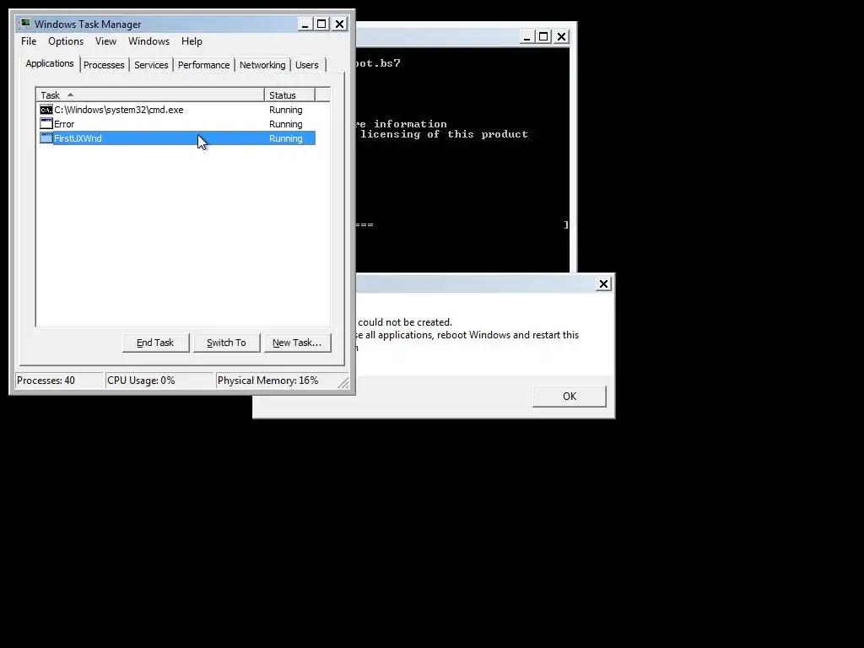Select the Error task row

tap(177, 124)
